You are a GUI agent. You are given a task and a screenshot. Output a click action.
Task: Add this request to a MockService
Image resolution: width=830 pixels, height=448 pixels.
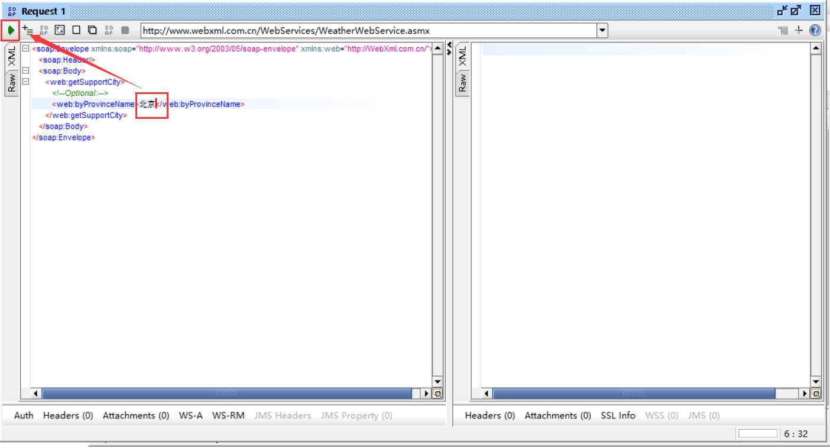click(44, 30)
